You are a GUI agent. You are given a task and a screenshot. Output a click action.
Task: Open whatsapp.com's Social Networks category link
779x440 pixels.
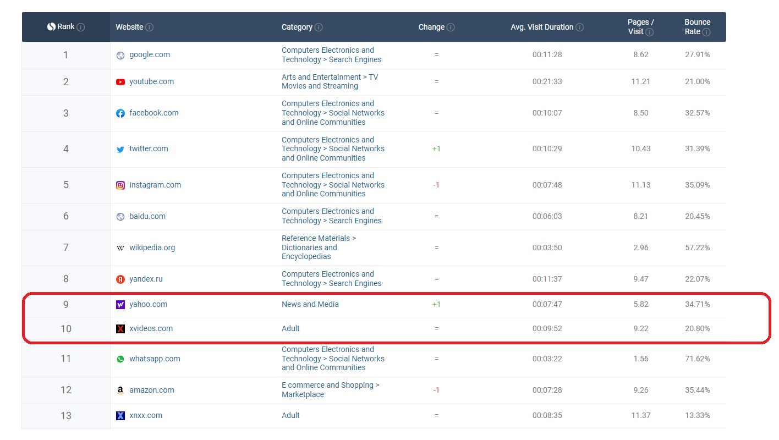(333, 359)
